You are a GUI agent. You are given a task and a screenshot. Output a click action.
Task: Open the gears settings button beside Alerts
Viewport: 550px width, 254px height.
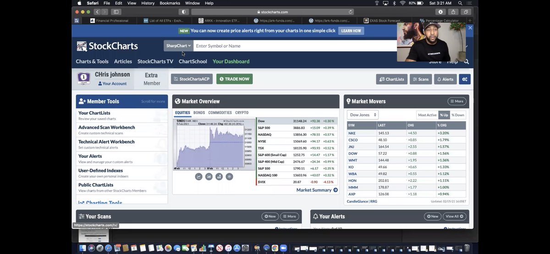(x=465, y=79)
